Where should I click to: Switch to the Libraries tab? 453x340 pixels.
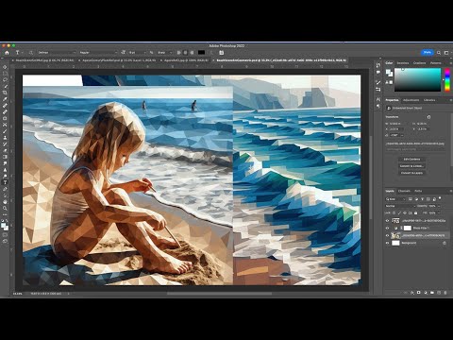429,100
